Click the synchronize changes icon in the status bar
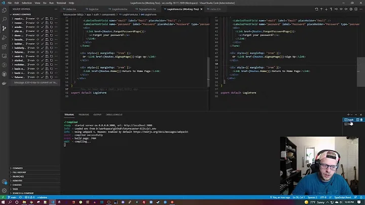The image size is (365, 205). (x=20, y=197)
